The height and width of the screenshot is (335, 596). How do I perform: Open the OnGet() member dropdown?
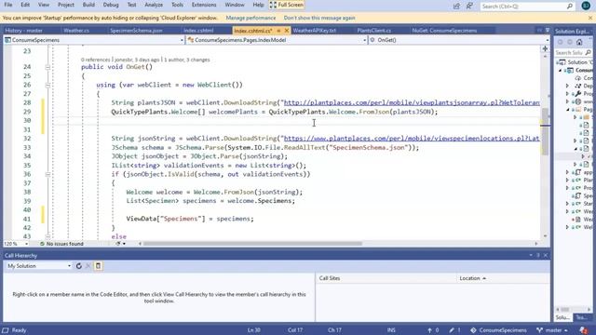click(547, 40)
